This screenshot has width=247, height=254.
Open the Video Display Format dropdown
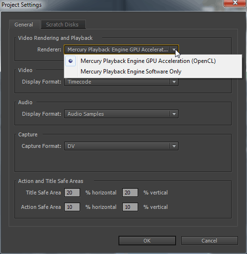[x=121, y=82]
